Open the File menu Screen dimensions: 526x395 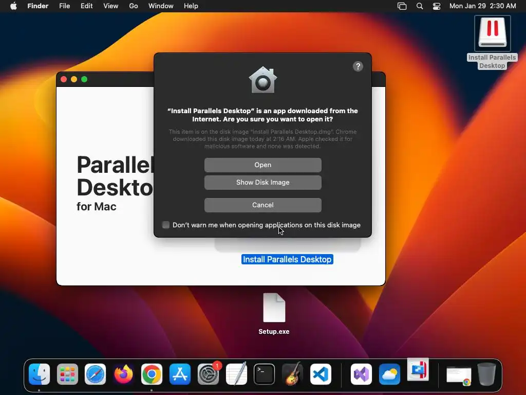coord(64,6)
